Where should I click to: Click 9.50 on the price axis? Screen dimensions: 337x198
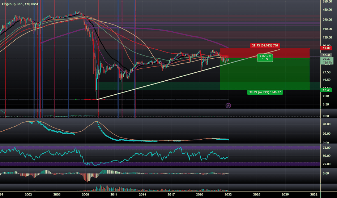[x=325, y=96]
